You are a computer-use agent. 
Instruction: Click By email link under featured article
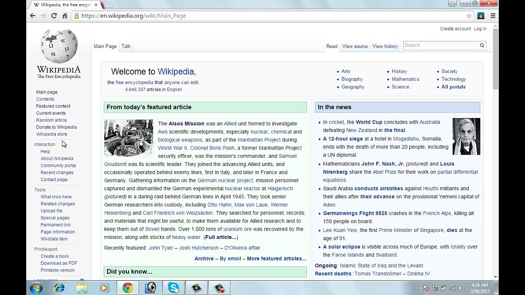click(230, 259)
